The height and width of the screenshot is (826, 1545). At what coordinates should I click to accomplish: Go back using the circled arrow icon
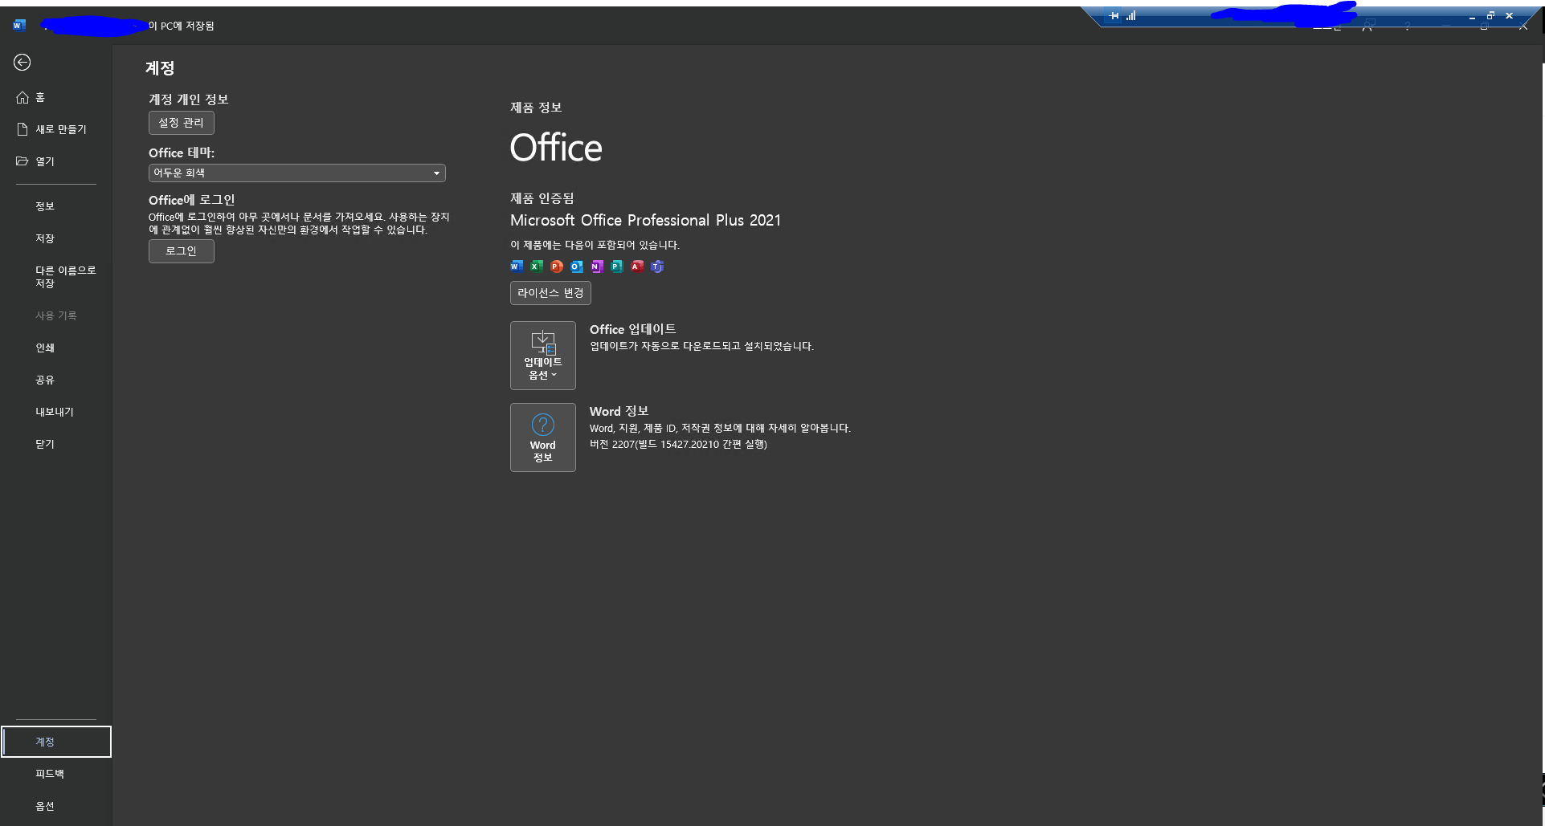click(22, 63)
